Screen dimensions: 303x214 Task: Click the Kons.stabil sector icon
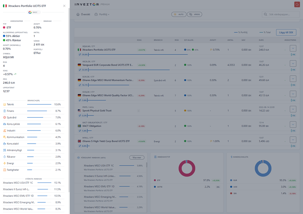[4, 144]
